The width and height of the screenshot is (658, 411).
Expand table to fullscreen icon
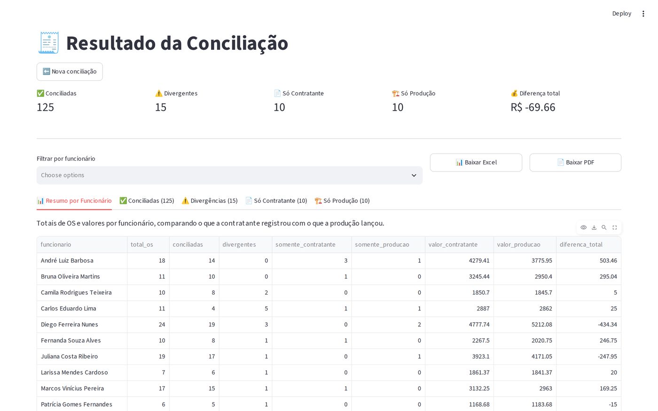click(x=615, y=227)
